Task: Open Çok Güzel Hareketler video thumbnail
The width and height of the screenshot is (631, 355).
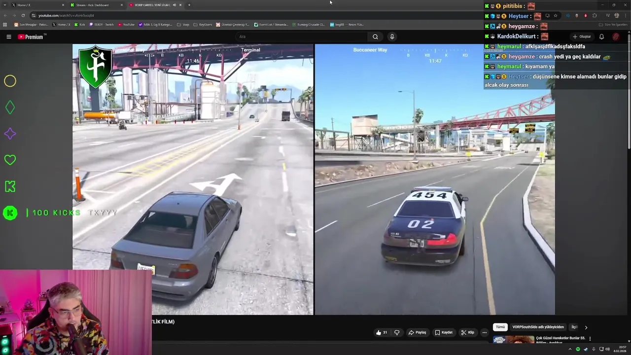Action: click(x=513, y=340)
